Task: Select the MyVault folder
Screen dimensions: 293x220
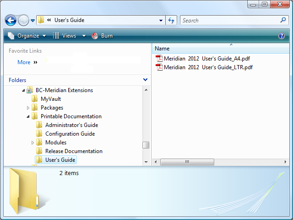Action: pyautogui.click(x=51, y=99)
